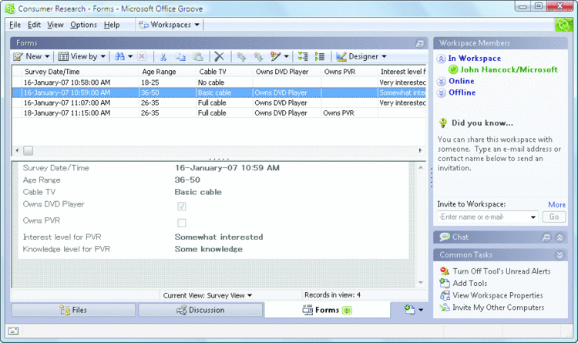The width and height of the screenshot is (578, 343).
Task: Select the 18-January-07 11:15:00 AM record
Action: tap(219, 113)
